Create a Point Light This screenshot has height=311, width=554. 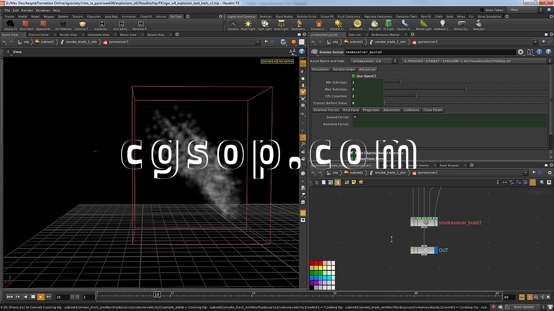tap(248, 25)
